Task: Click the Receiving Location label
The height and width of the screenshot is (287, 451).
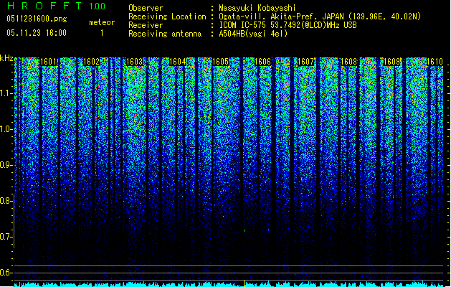Action: 167,17
